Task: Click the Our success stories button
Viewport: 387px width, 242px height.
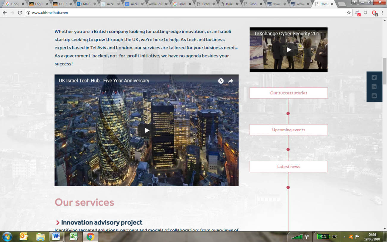Action: tap(288, 93)
